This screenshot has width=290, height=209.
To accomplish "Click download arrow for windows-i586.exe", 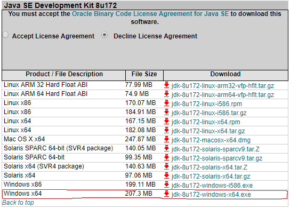I will pos(167,184).
